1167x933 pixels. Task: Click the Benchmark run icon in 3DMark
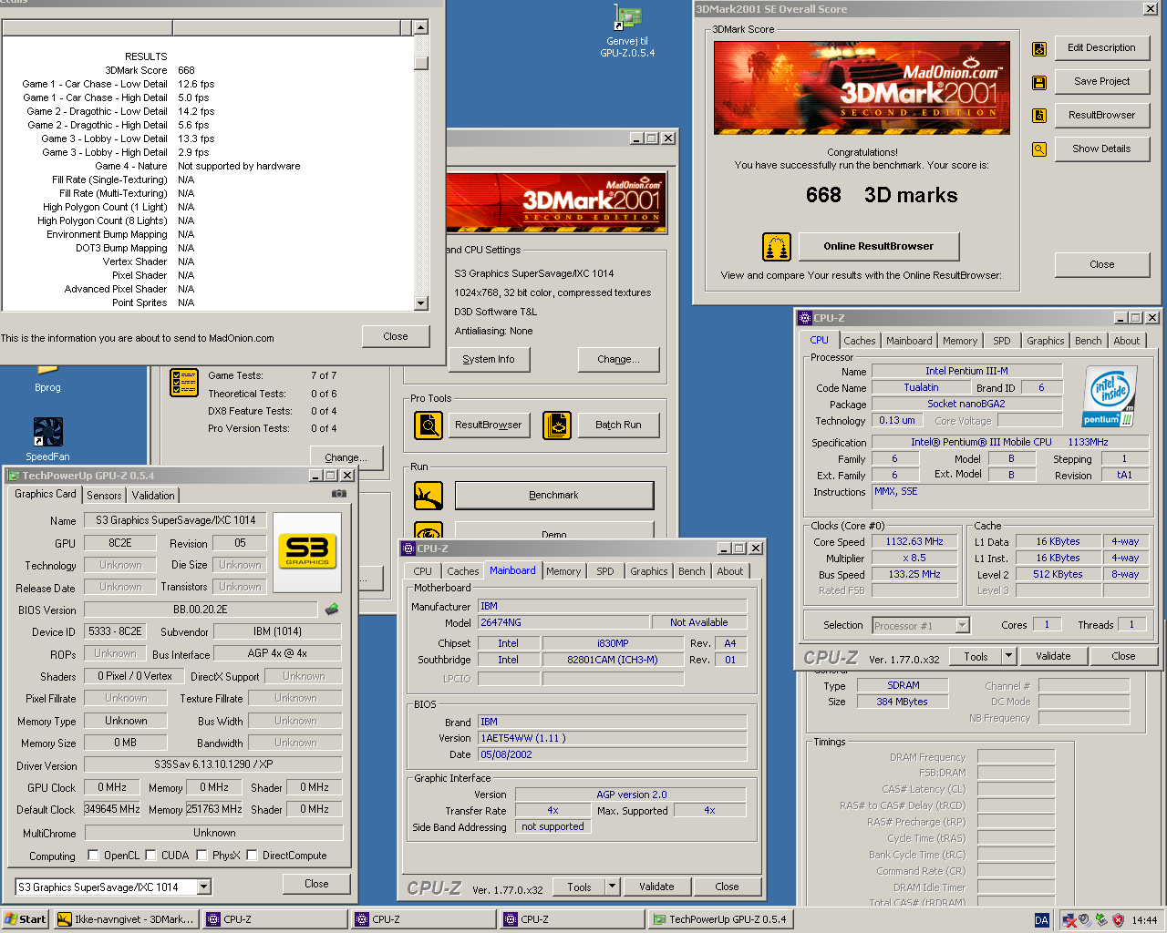click(429, 496)
